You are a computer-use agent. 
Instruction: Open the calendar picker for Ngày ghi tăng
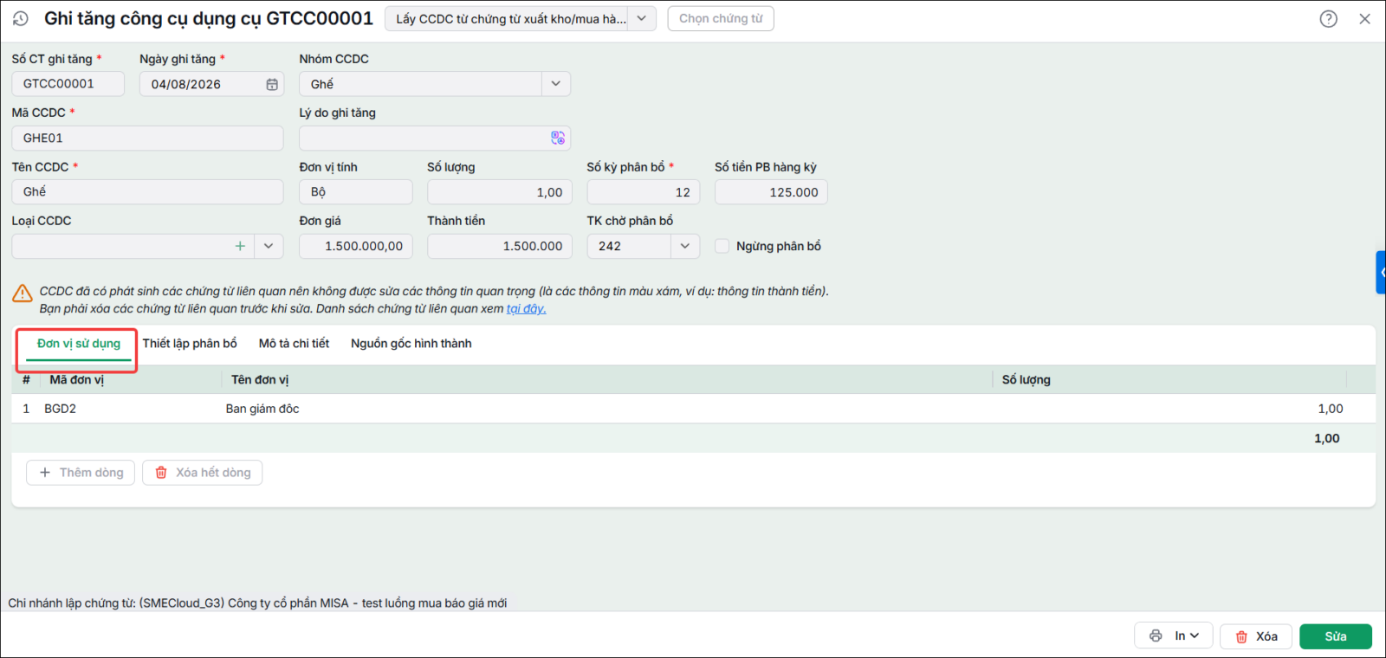click(x=272, y=84)
